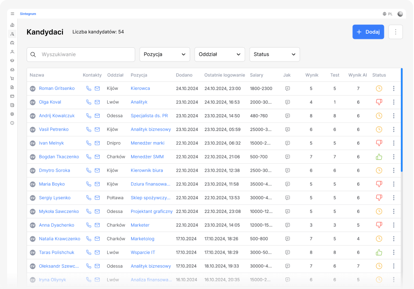
Task: Click the Wyszukiwanie search field
Action: [x=84, y=54]
